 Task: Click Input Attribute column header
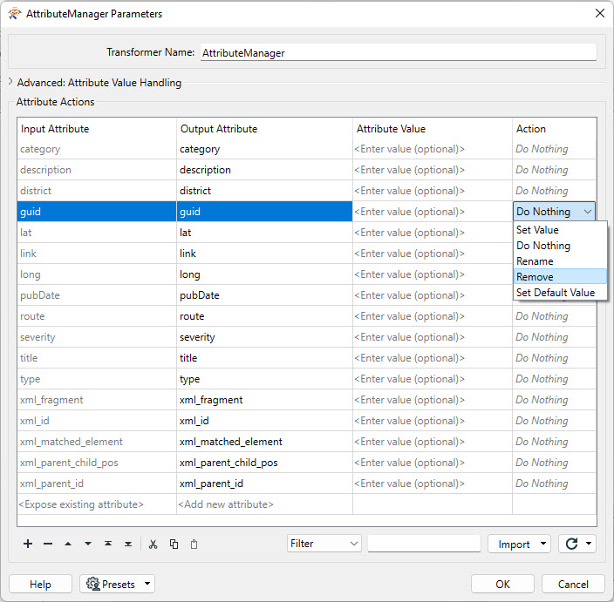pos(96,129)
